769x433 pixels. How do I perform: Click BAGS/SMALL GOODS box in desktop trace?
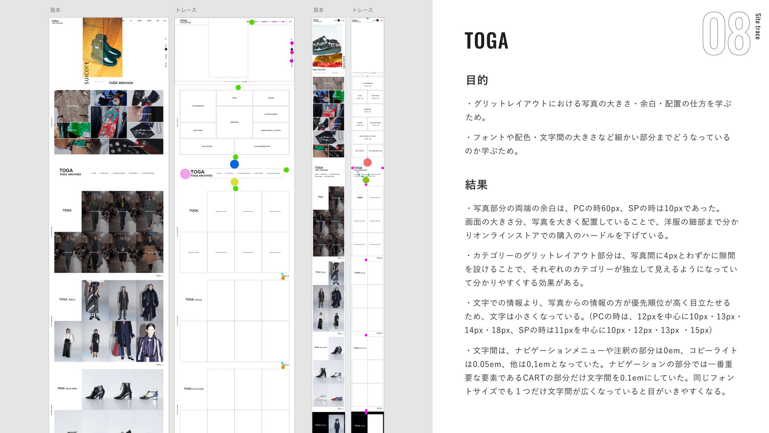pos(271,130)
